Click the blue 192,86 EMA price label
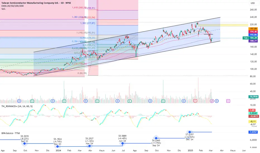260x153 pixels. click(253, 35)
